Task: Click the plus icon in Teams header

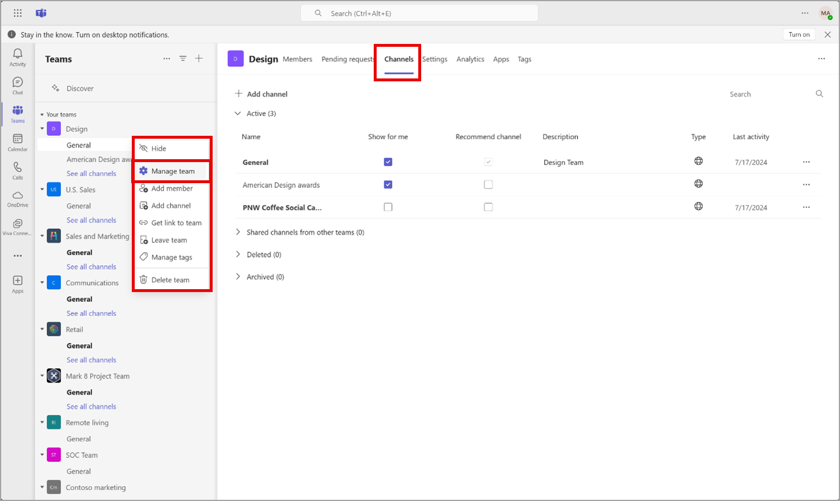Action: 199,59
